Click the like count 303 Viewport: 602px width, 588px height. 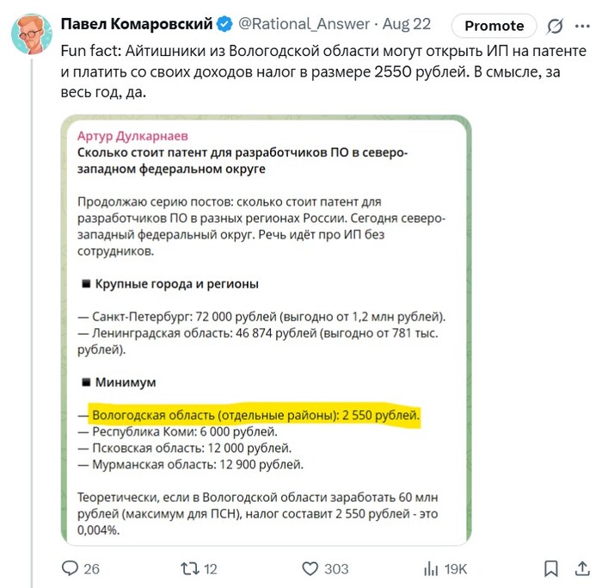tap(335, 568)
